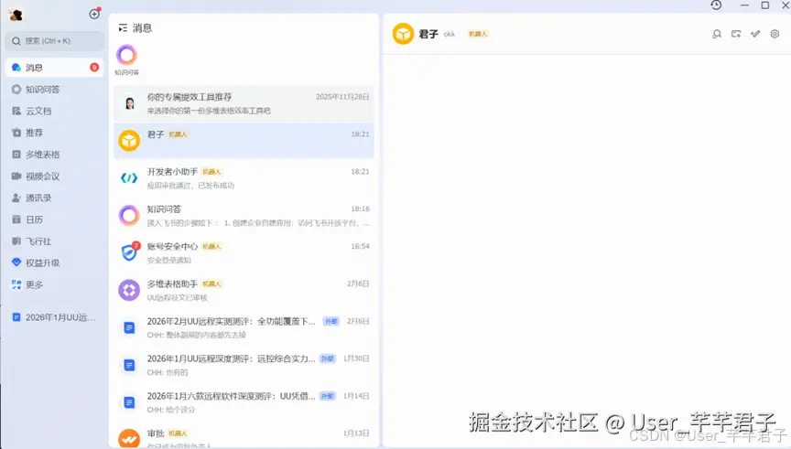Open 视频会议 in the sidebar
The height and width of the screenshot is (449, 791).
tap(55, 176)
